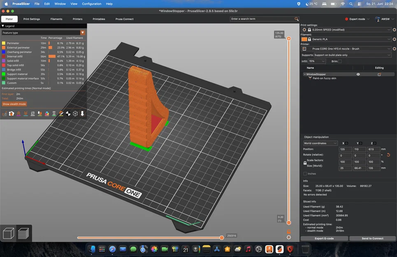The image size is (397, 257).
Task: Toggle Shells cube icon in legend
Action: 75,114
